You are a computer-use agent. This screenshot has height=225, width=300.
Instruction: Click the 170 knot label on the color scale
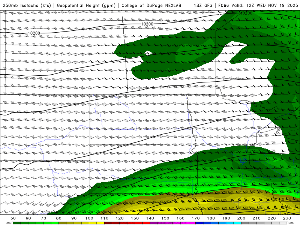tap(196, 218)
